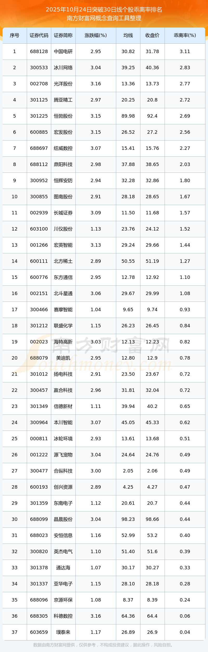The height and width of the screenshot is (652, 208).
Task: Click stock name 安恒信息
Action: coord(63,535)
